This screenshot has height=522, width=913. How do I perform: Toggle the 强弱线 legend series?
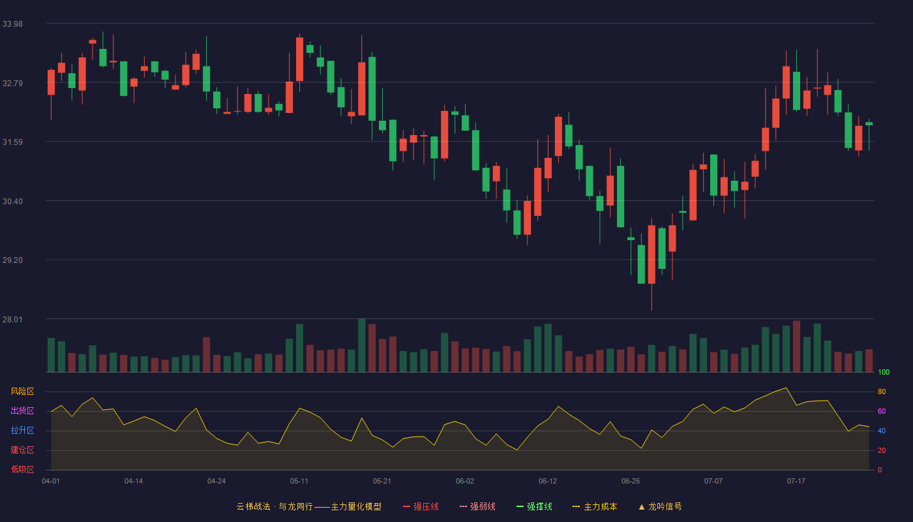pyautogui.click(x=477, y=506)
